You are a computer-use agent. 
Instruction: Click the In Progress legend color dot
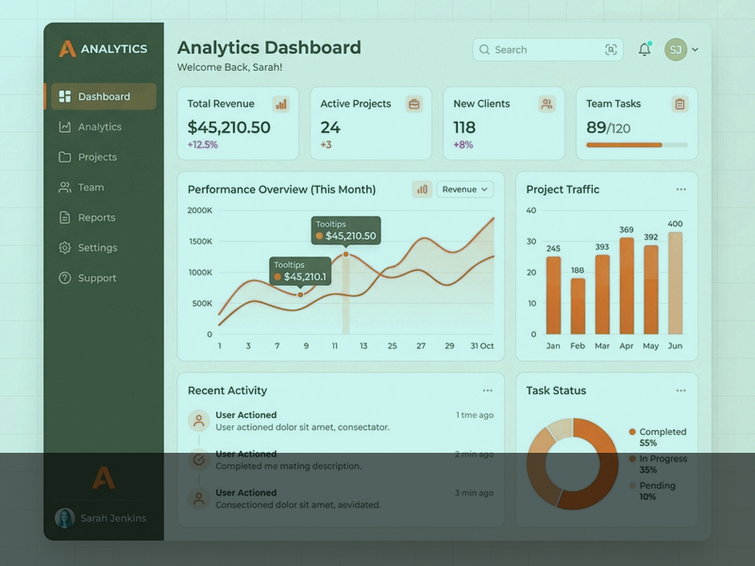(632, 458)
